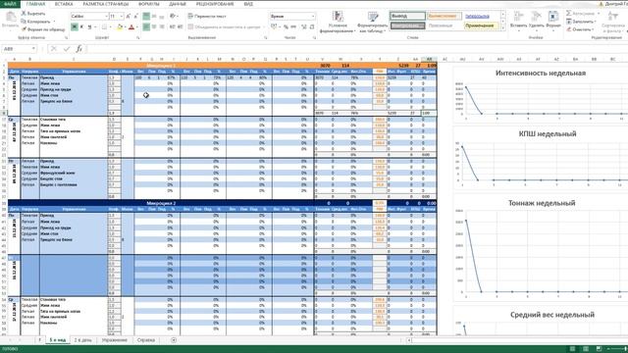This screenshot has height=353, width=628.
Task: Apply font color with the red A
Action: click(131, 26)
